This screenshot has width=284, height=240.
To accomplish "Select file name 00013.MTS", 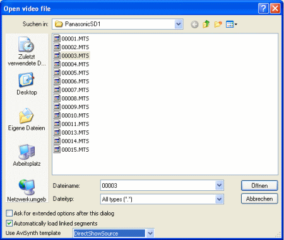I will 75,133.
